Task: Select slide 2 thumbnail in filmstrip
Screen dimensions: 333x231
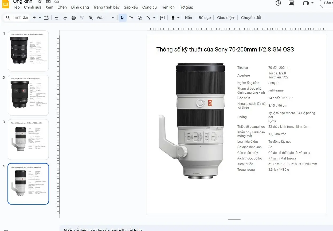Action: pyautogui.click(x=28, y=95)
